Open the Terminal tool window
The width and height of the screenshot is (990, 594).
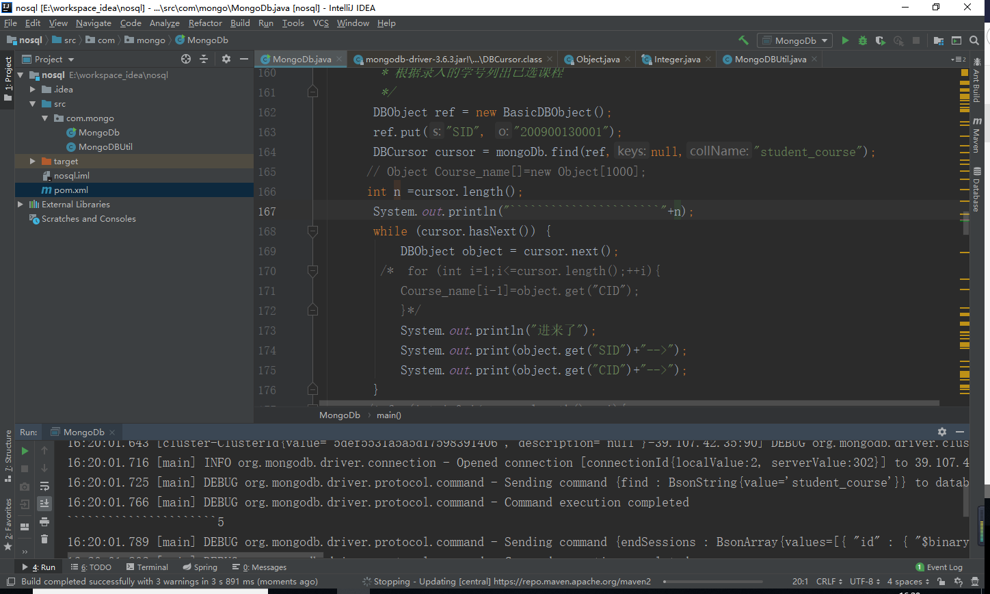pyautogui.click(x=147, y=567)
